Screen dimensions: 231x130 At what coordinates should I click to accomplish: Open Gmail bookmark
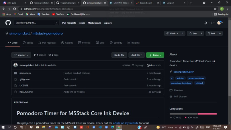pos(18,14)
